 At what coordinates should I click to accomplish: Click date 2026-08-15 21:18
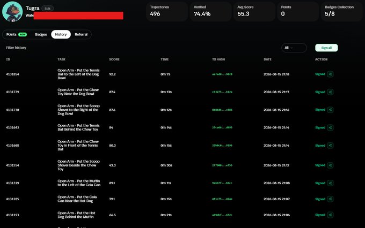tap(276, 74)
